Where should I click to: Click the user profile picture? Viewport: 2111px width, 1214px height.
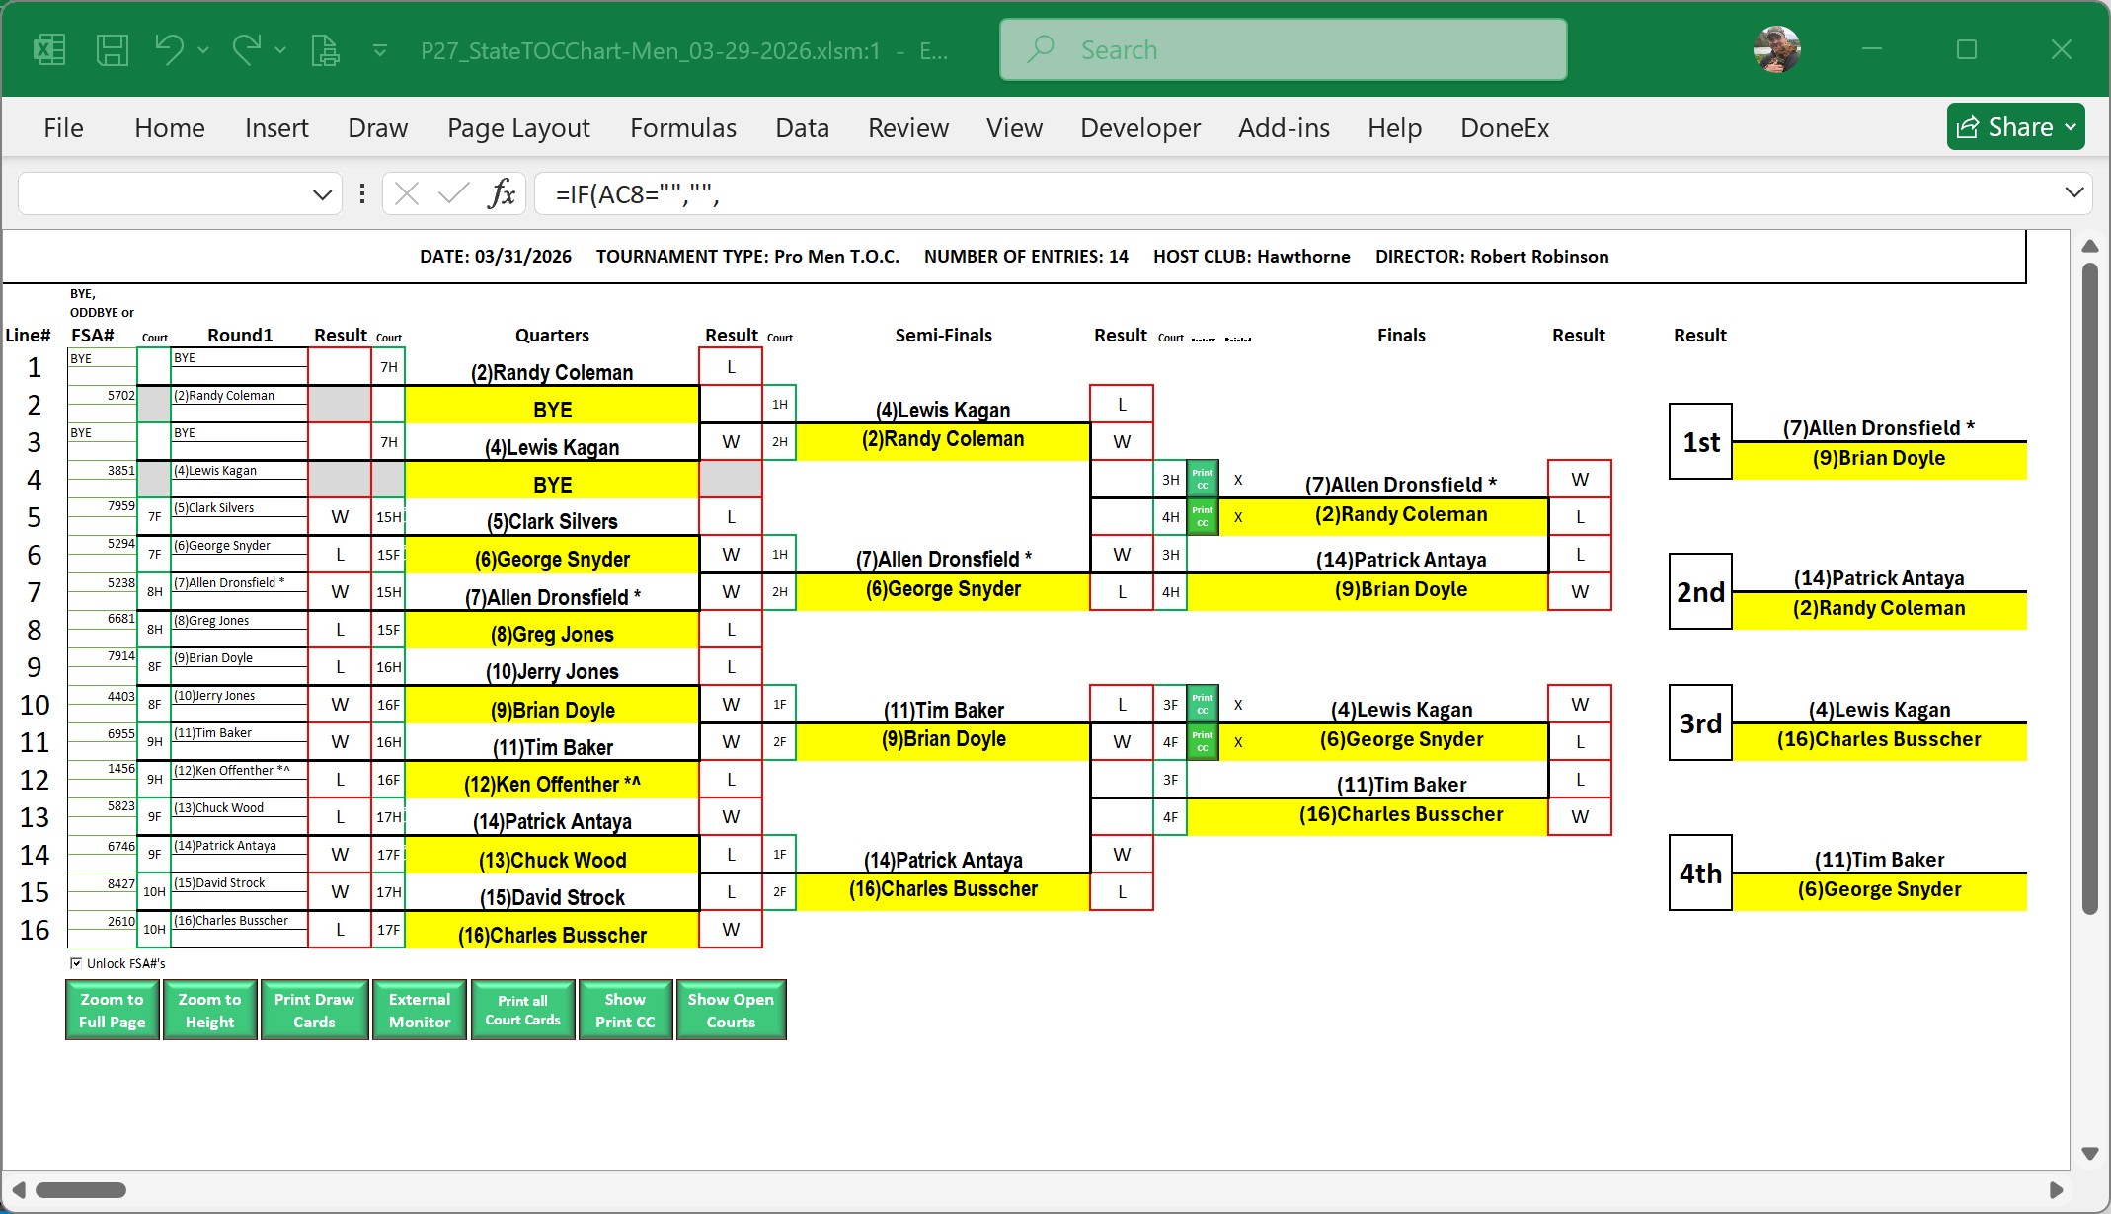1776,49
